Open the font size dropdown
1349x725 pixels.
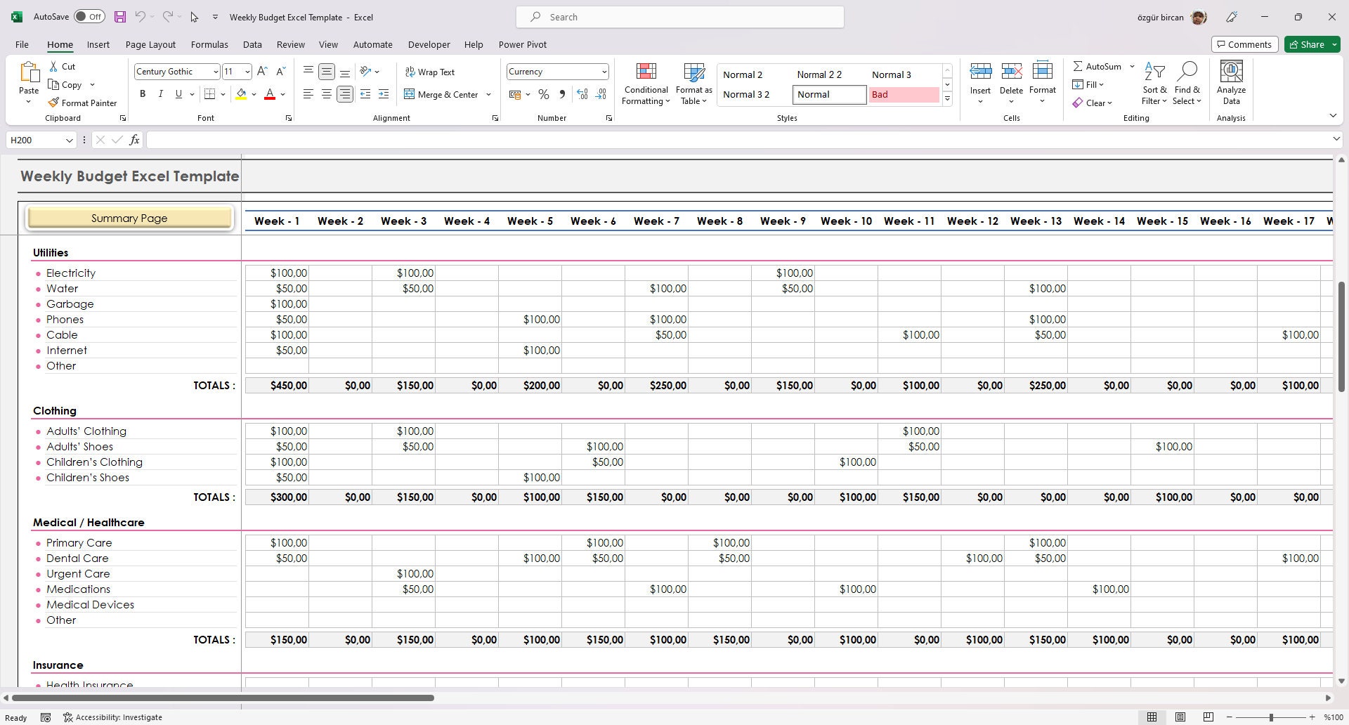click(247, 72)
